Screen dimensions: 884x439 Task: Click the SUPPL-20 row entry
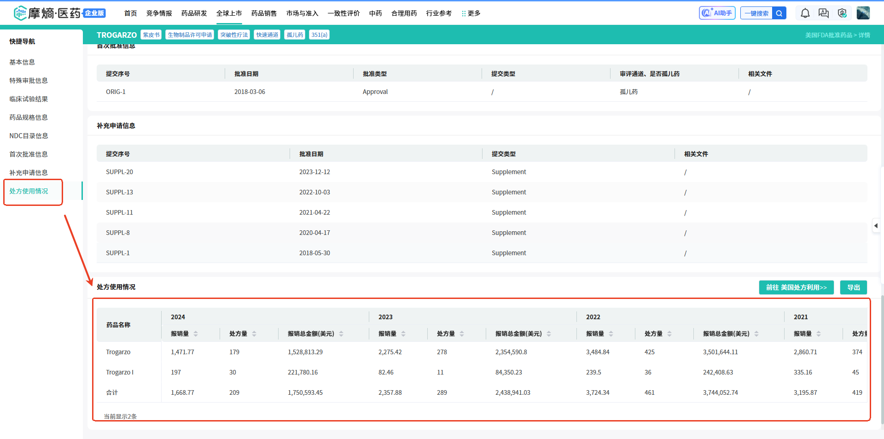coord(119,172)
